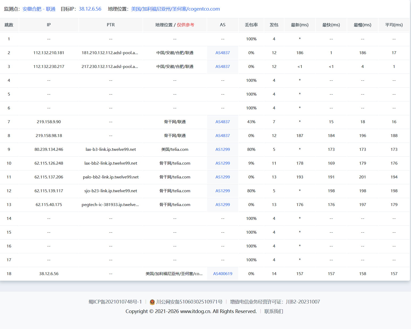Select the pegtech-ic-381933 PTR entry
Image resolution: width=411 pixels, height=329 pixels.
point(110,205)
